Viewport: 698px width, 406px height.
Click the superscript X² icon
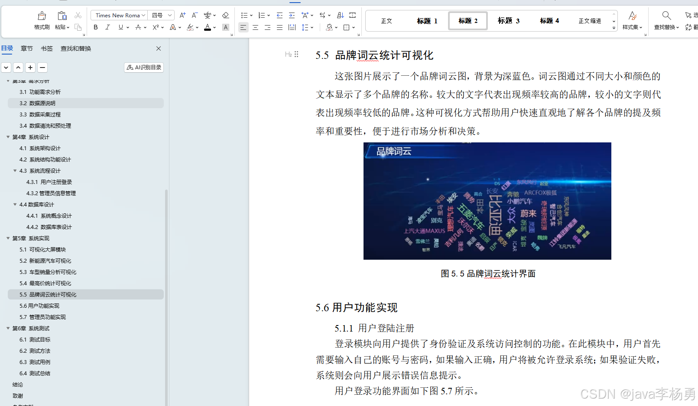pos(156,27)
